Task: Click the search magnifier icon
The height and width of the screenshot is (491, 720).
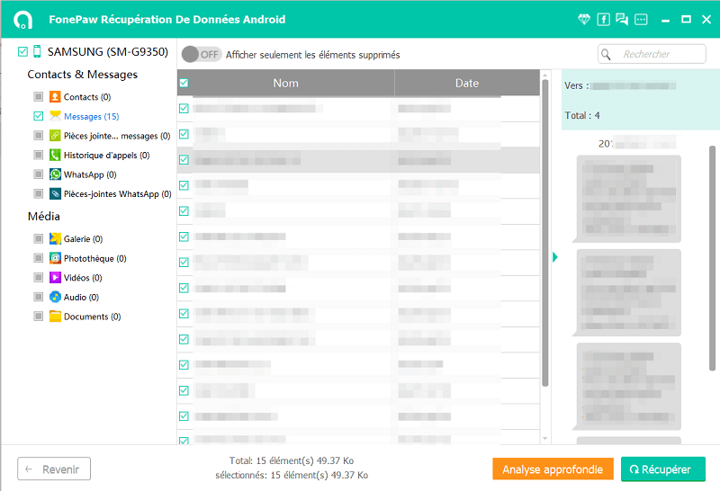Action: point(606,54)
